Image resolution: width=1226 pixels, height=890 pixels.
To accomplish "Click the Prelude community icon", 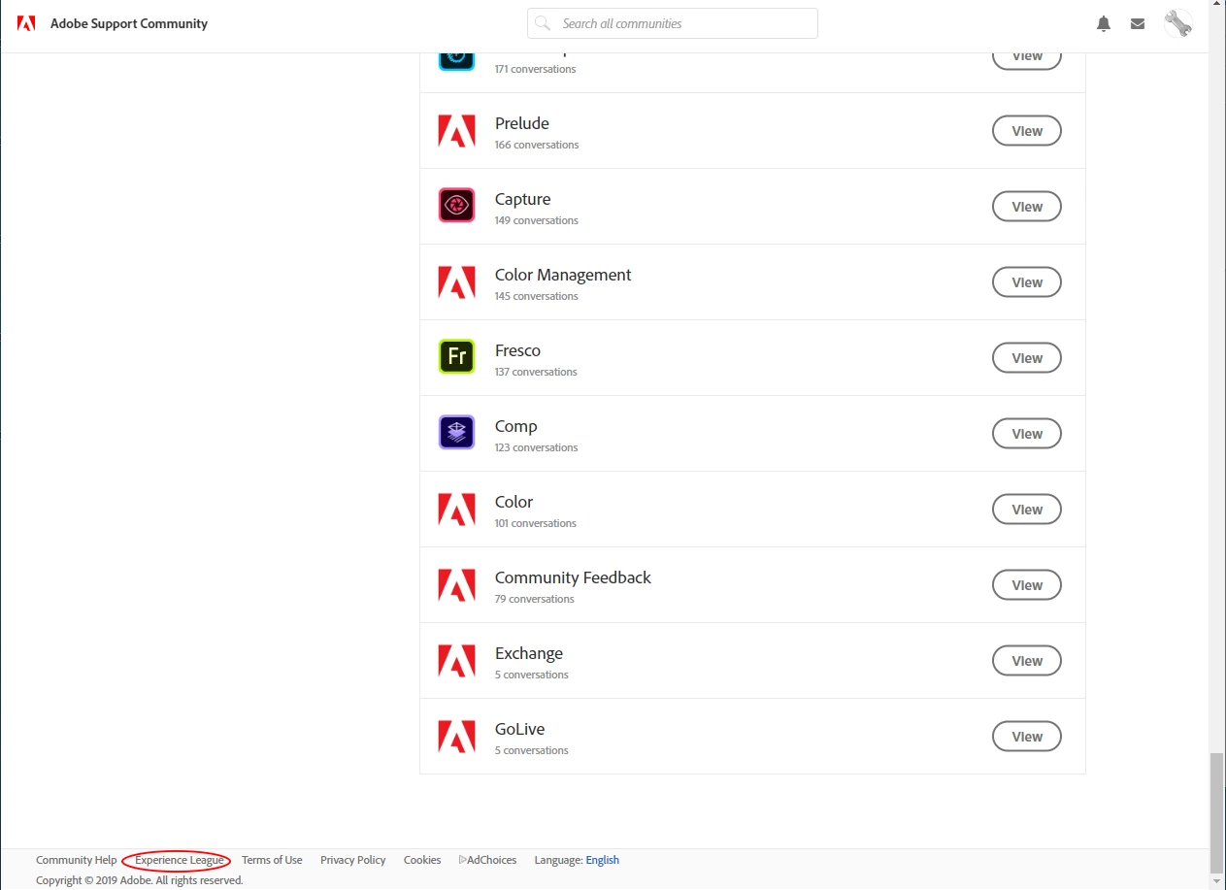I will click(456, 131).
